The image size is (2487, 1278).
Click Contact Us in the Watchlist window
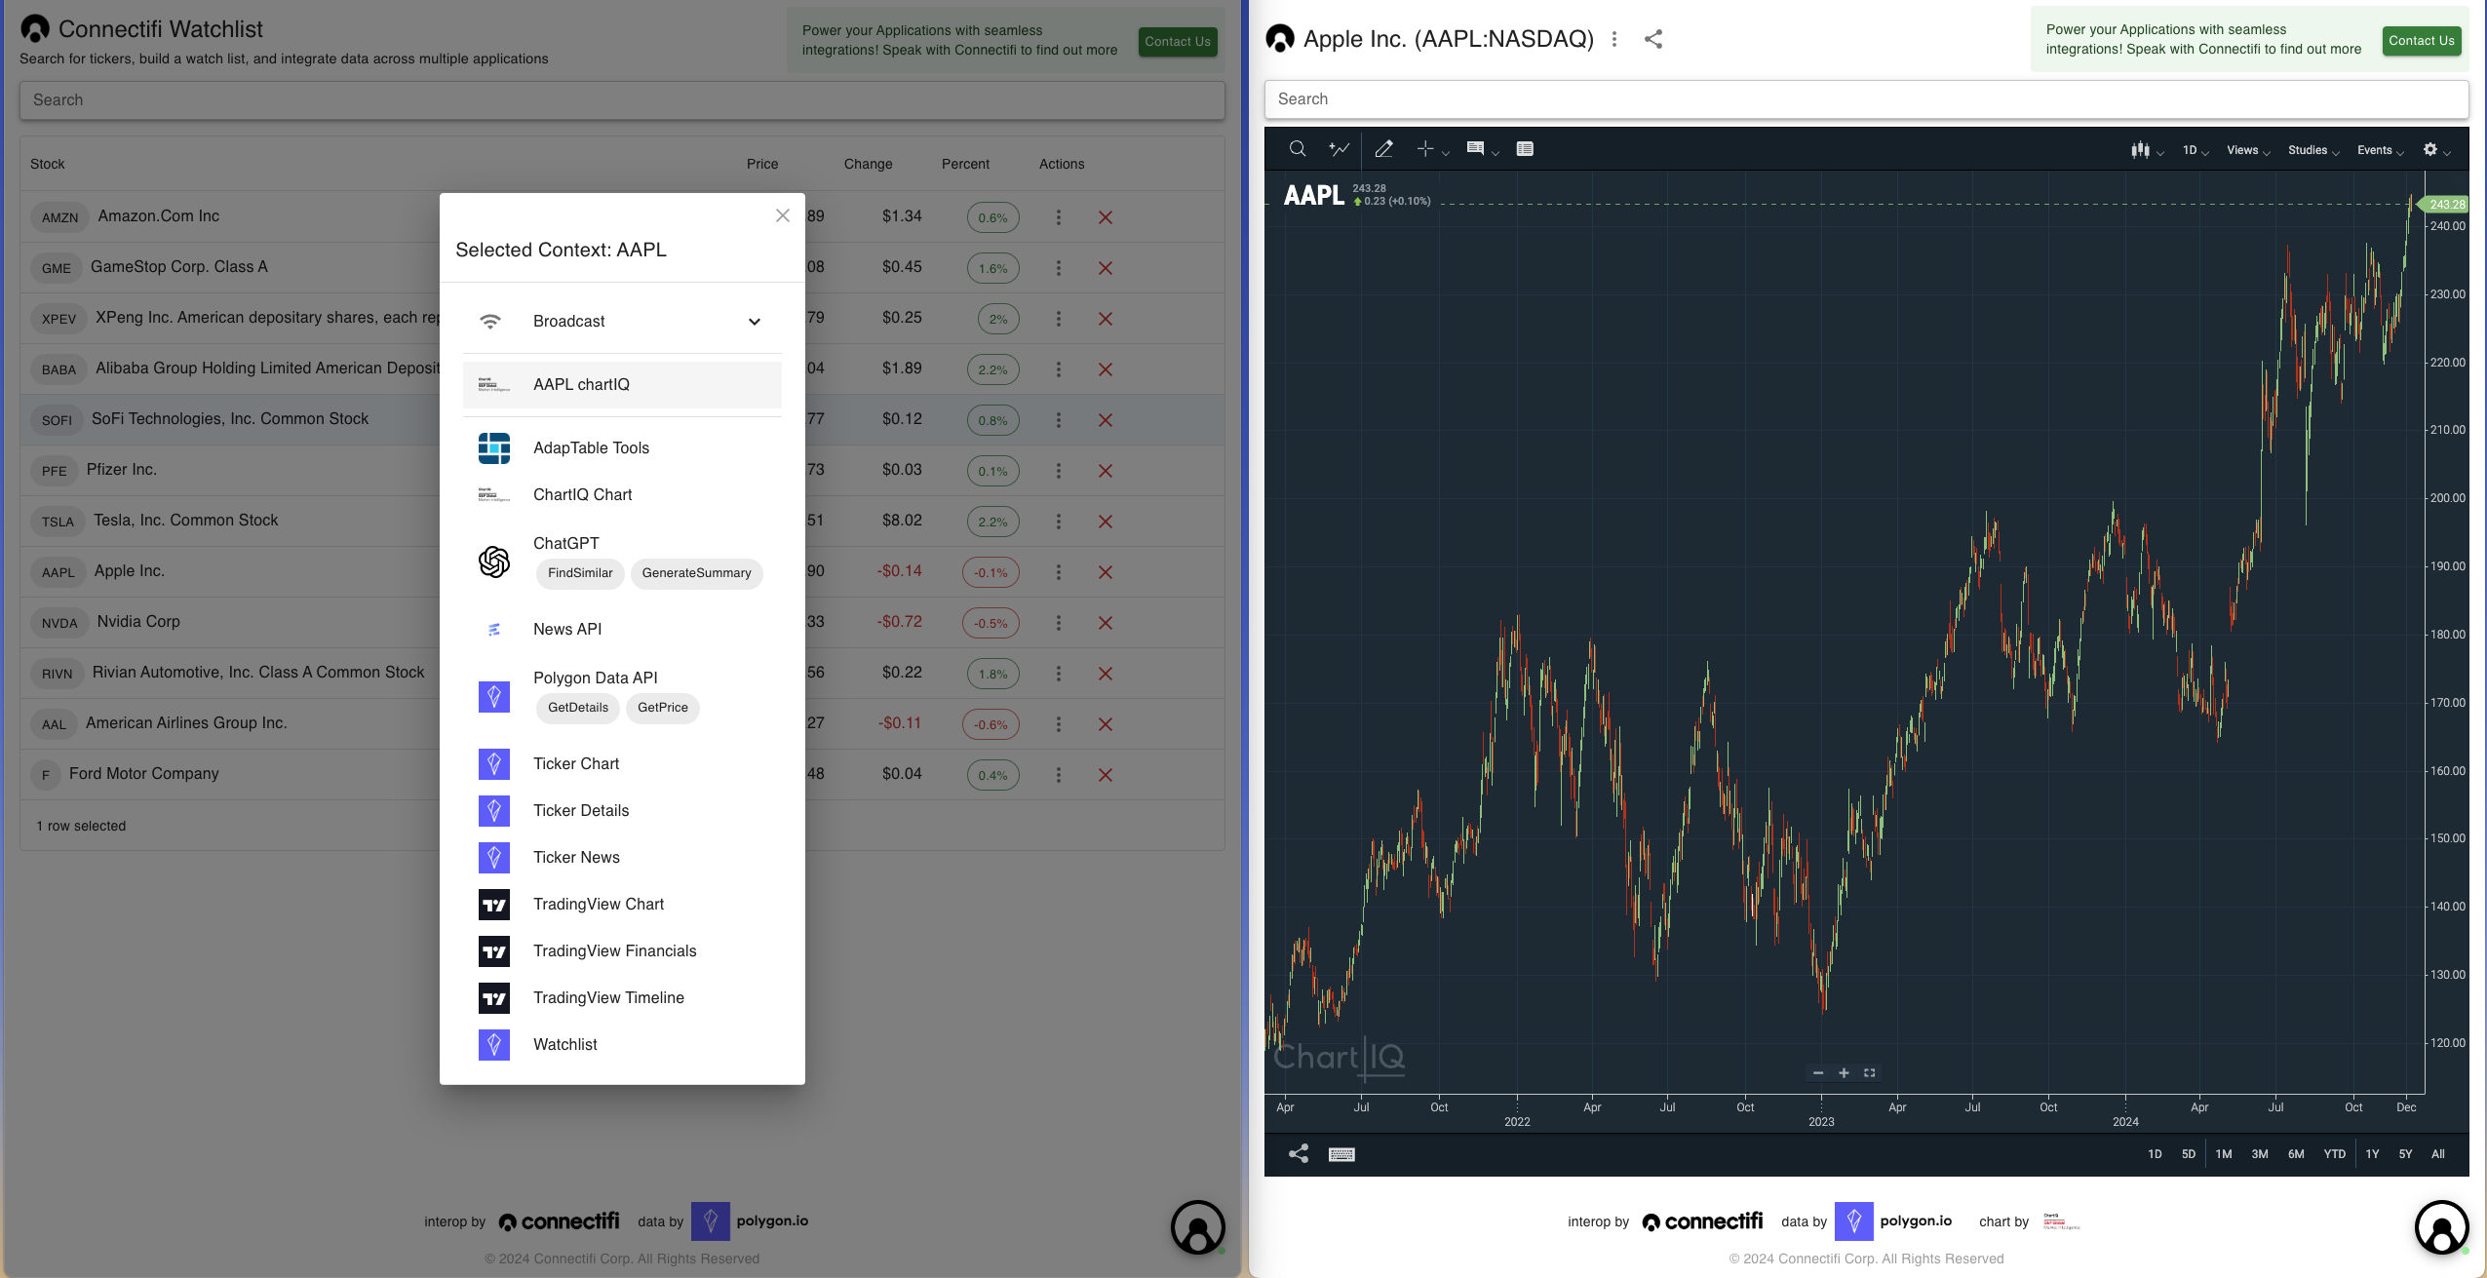tap(1178, 42)
